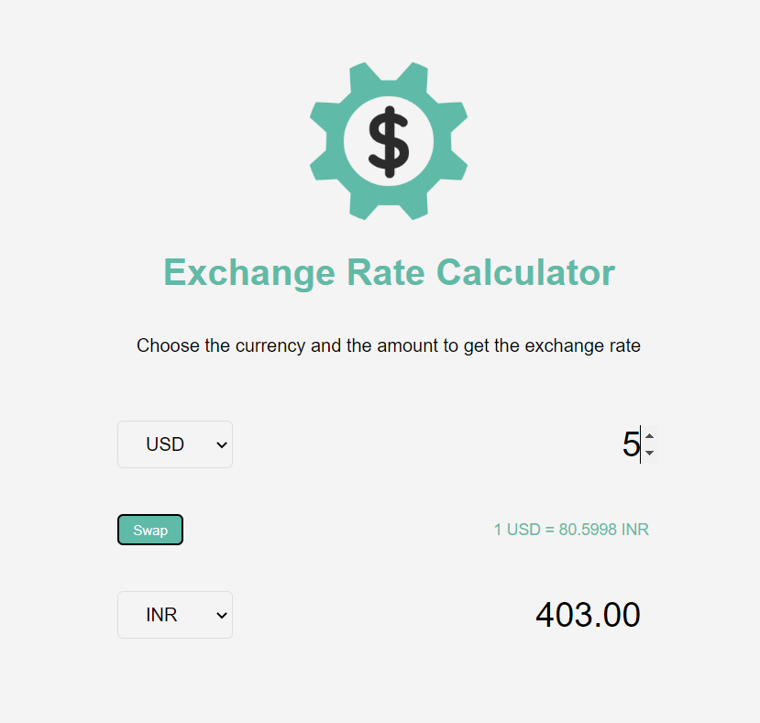Open the INR currency dropdown
The width and height of the screenshot is (760, 723).
pos(174,614)
